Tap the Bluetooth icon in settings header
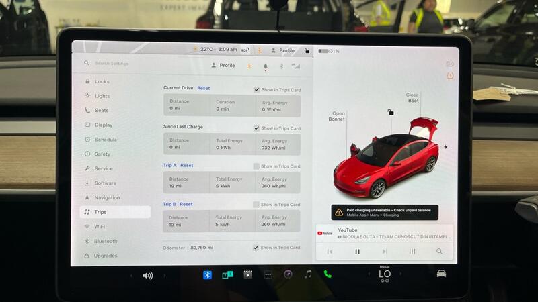Image resolution: width=538 pixels, height=302 pixels. pyautogui.click(x=281, y=66)
